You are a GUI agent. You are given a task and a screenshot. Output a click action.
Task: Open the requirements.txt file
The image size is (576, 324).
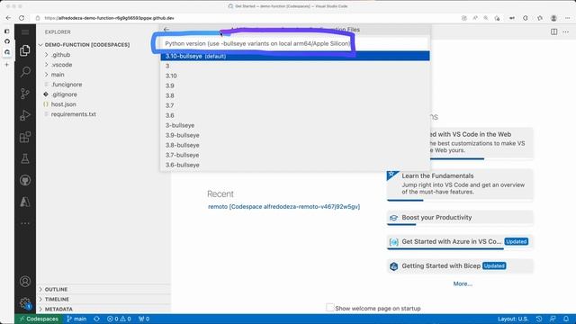point(74,114)
